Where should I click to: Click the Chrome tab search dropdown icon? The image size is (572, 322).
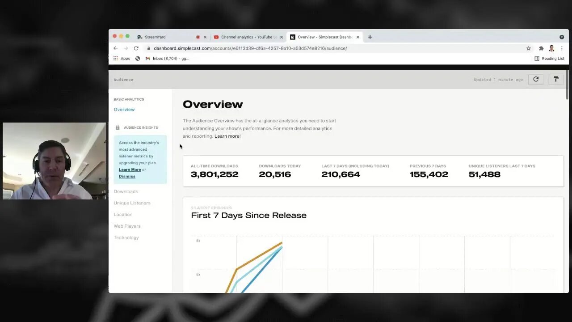[x=562, y=37]
